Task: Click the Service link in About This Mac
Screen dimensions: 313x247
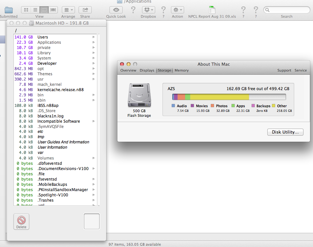Action: [x=301, y=70]
